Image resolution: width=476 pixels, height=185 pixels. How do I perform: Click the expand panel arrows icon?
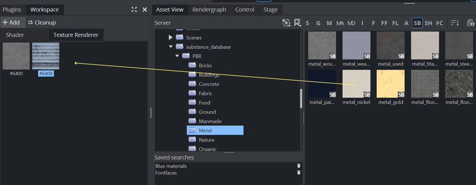(x=134, y=10)
